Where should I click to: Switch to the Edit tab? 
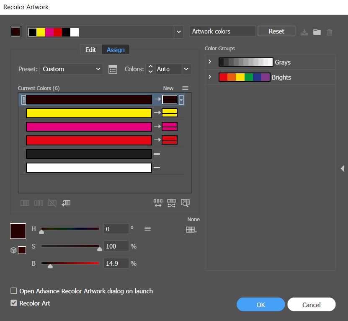click(x=90, y=50)
